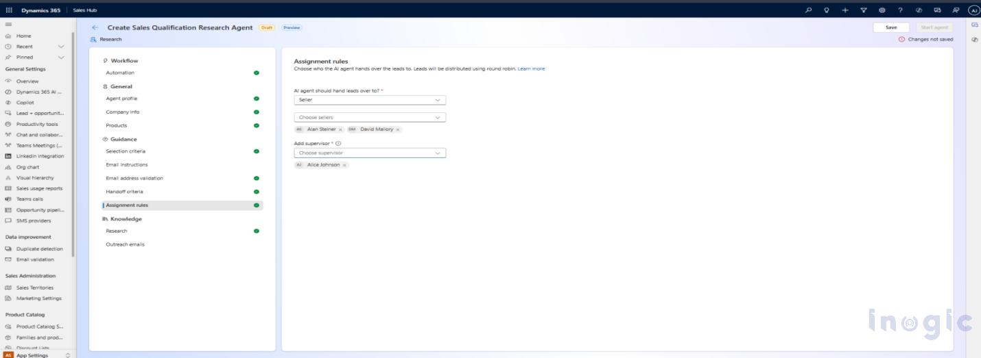Click the search magnifier icon in top bar
The height and width of the screenshot is (358, 981).
810,10
